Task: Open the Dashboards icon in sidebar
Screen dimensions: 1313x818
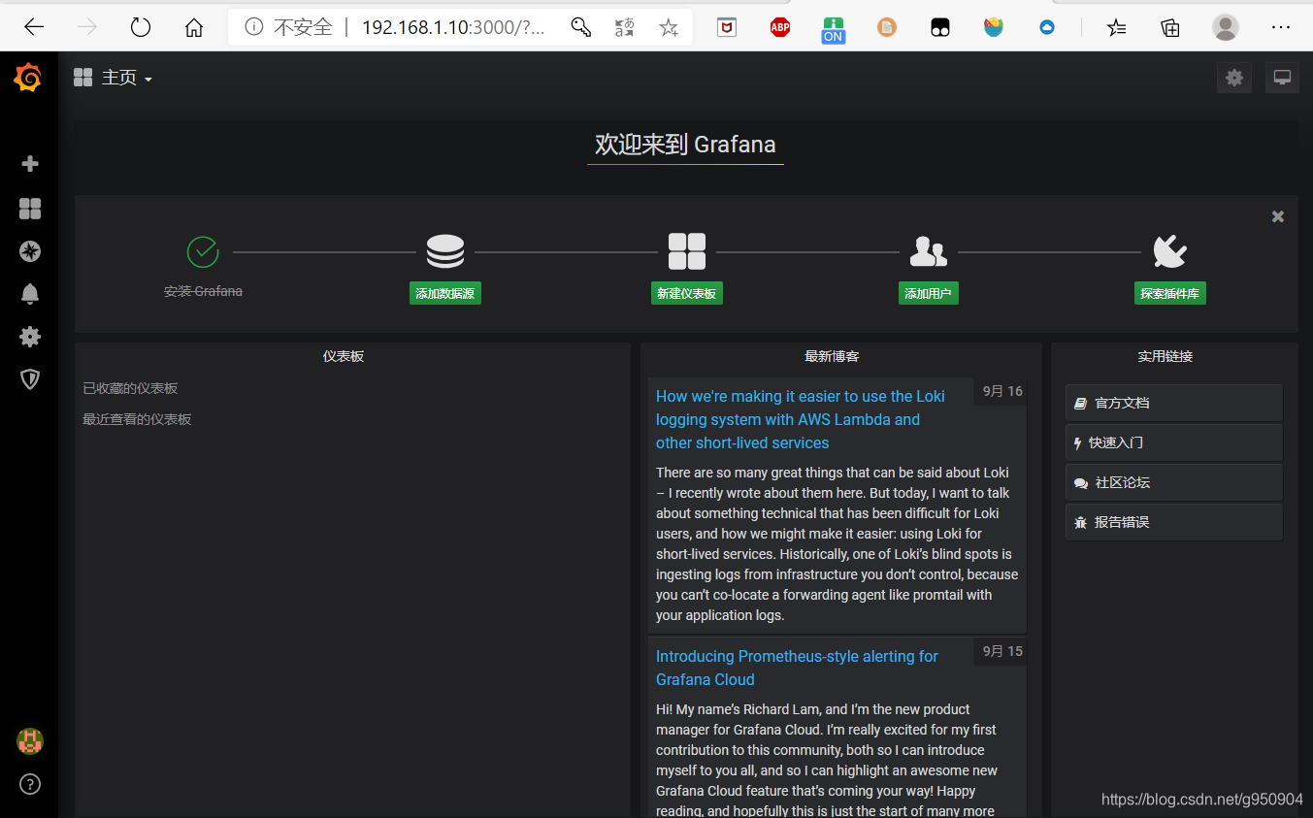Action: coord(30,209)
